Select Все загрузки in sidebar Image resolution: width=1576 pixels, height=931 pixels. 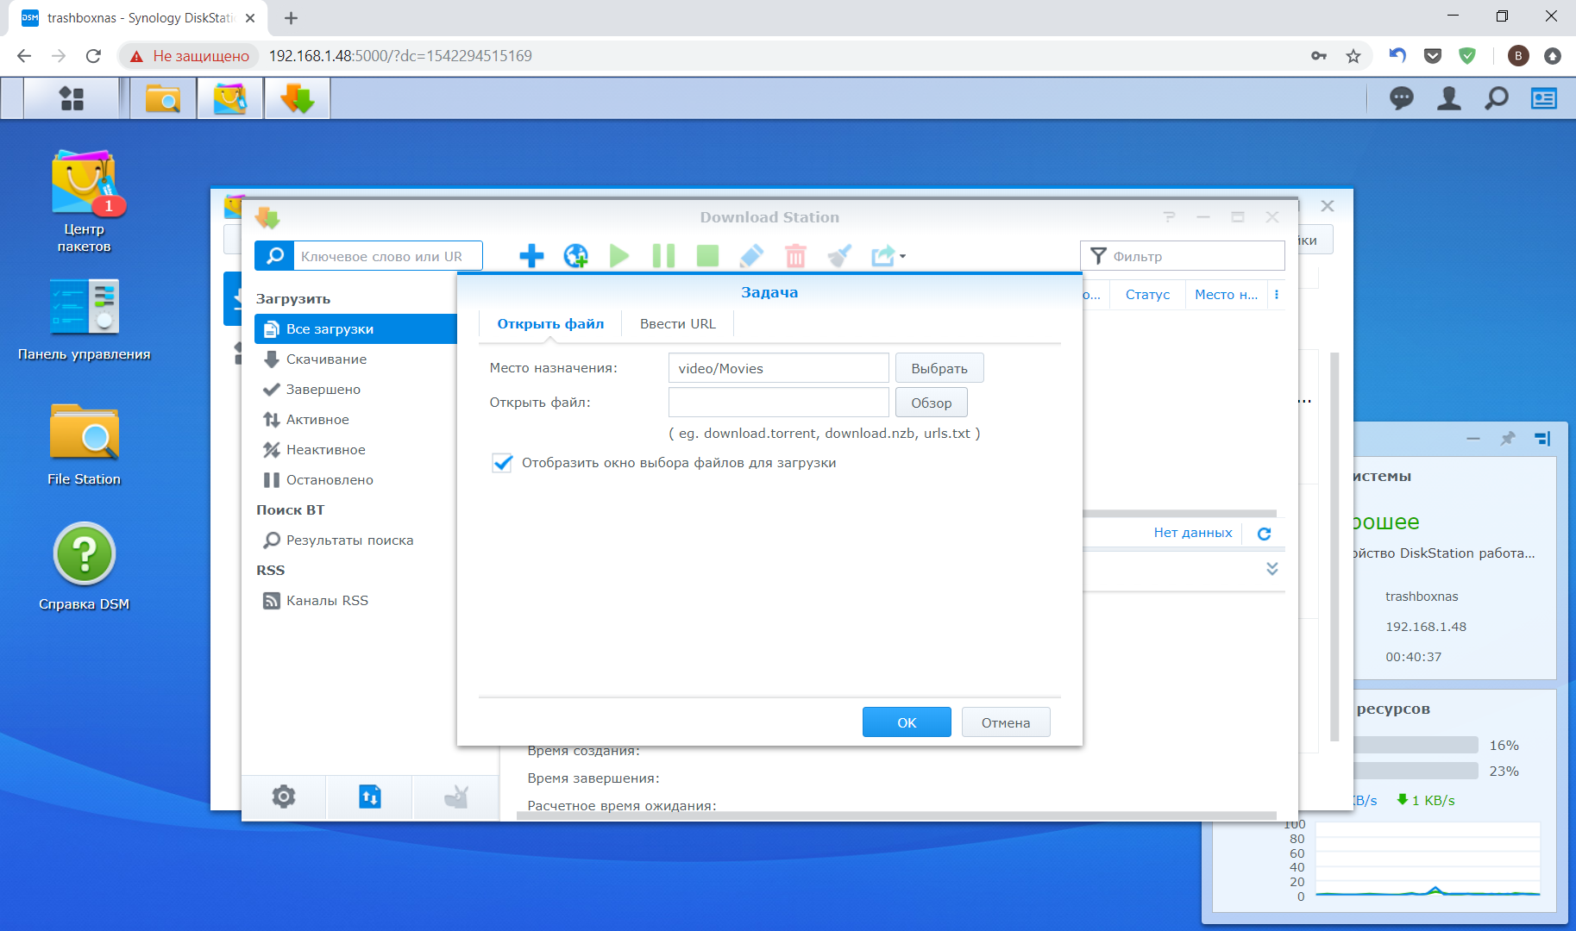(x=355, y=329)
